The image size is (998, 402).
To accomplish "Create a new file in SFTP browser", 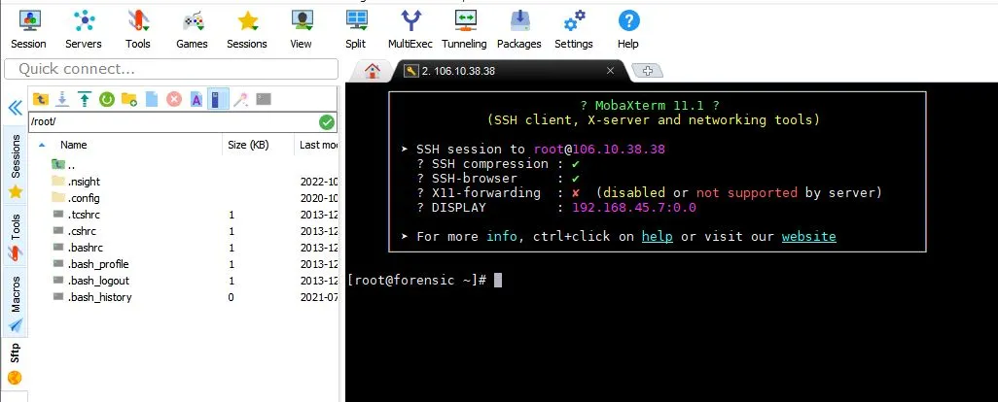I will 152,99.
